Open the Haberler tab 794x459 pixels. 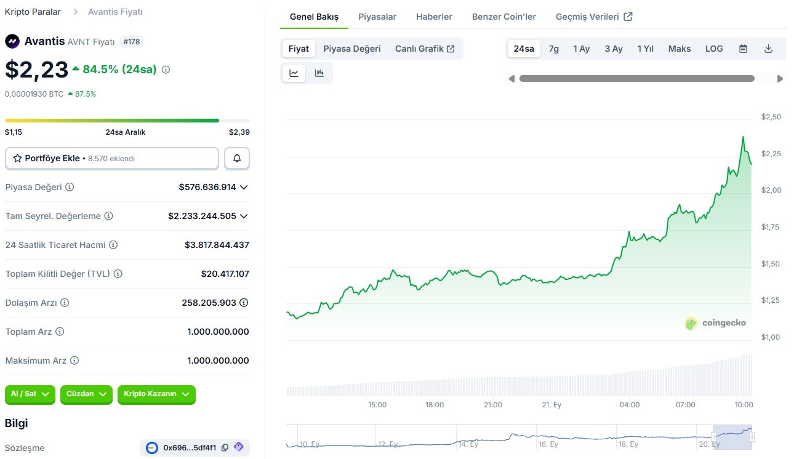coord(434,17)
